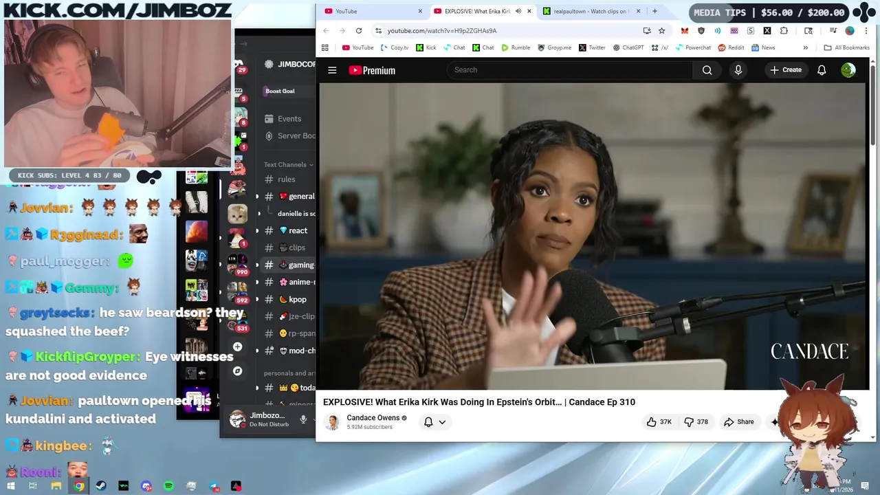
Task: Open the Groyp.me bookmark
Action: click(554, 48)
